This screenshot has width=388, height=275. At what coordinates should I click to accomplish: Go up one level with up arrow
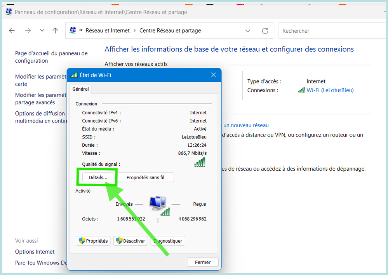click(x=56, y=30)
